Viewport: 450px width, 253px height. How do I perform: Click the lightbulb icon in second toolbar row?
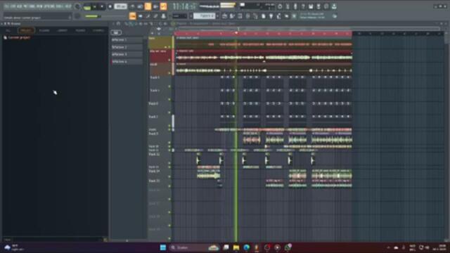(271, 16)
